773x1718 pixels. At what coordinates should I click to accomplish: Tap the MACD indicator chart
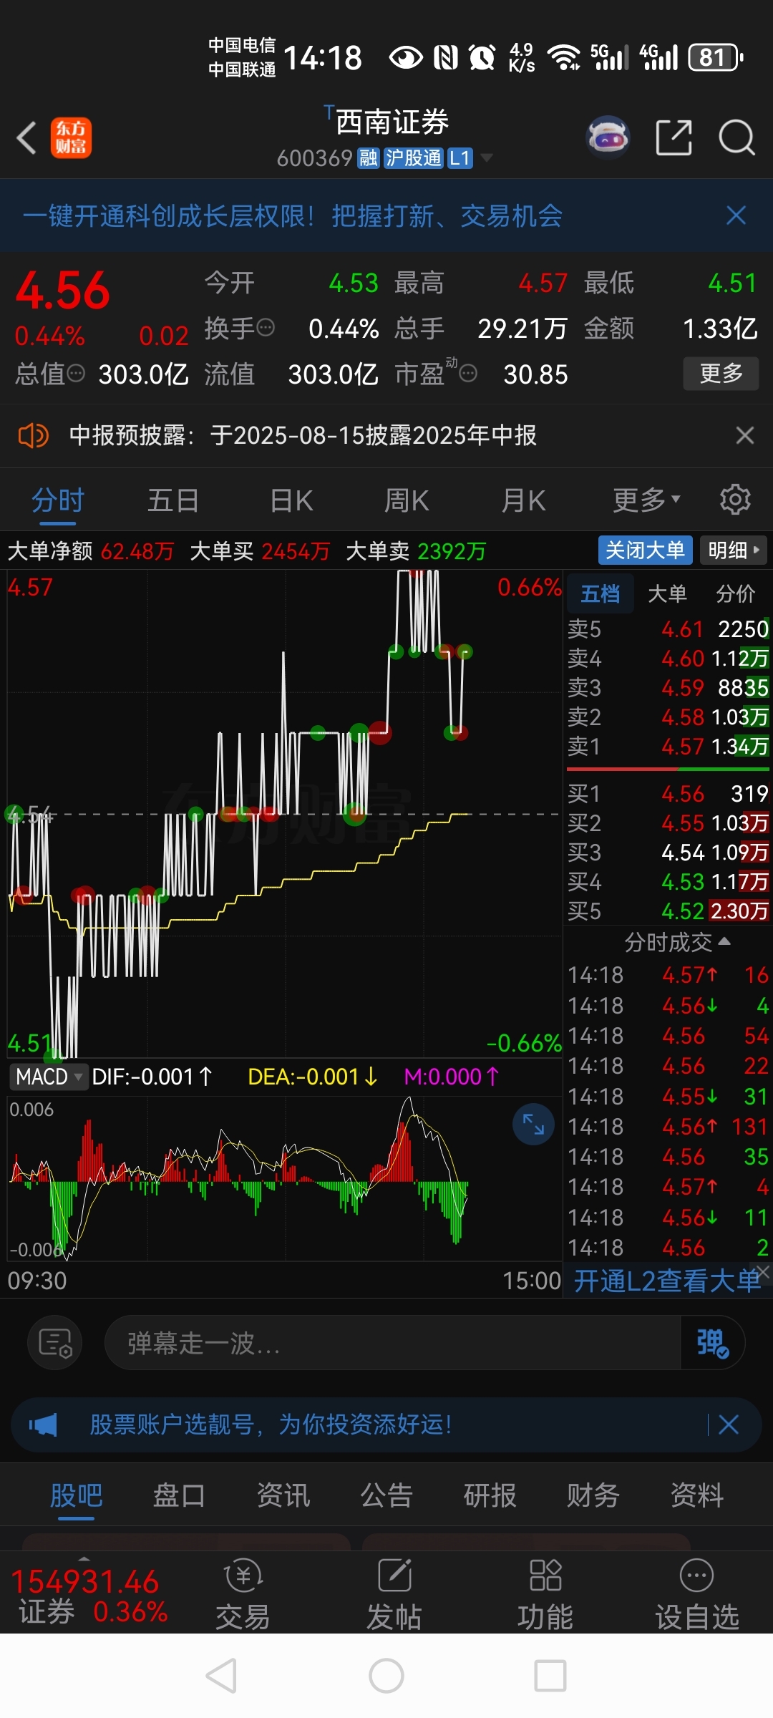(x=284, y=1178)
